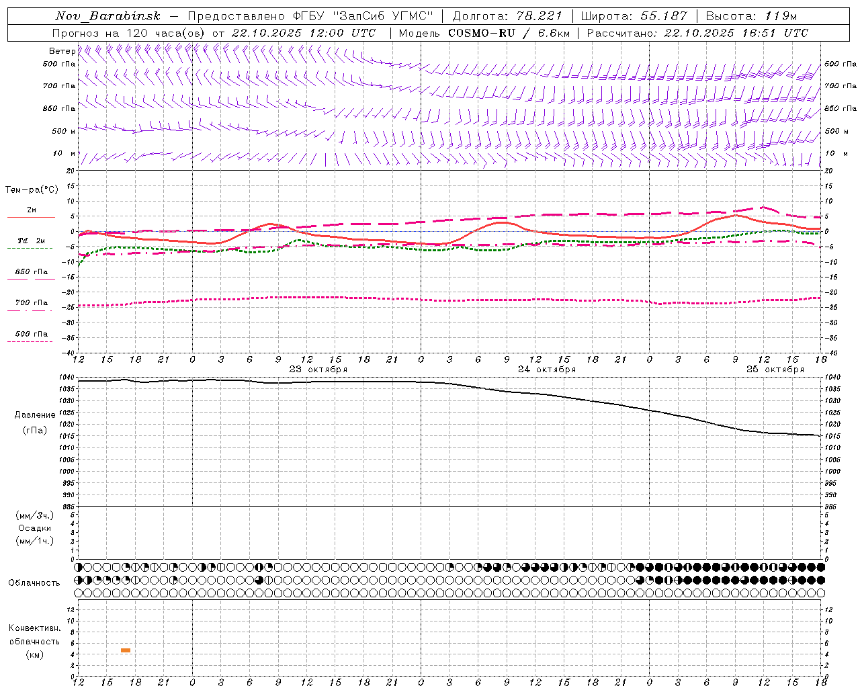Click the "Облачность" cloud cover row label
860x688 pixels.
point(34,583)
